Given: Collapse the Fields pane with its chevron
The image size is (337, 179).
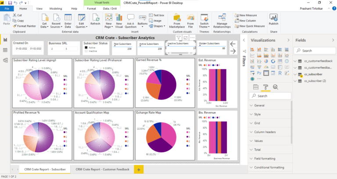Looking at the screenshot, I should click(x=333, y=40).
